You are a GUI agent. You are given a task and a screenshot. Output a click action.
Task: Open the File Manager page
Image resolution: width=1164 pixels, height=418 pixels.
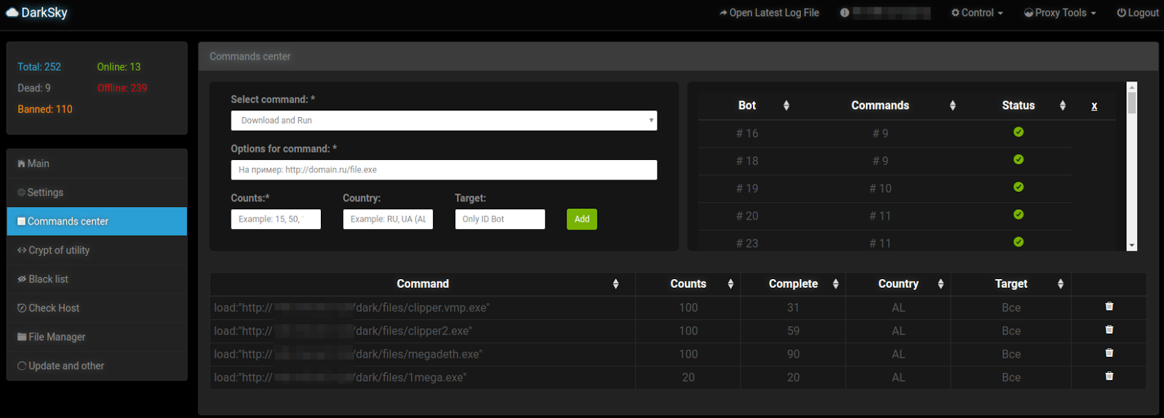coord(97,337)
